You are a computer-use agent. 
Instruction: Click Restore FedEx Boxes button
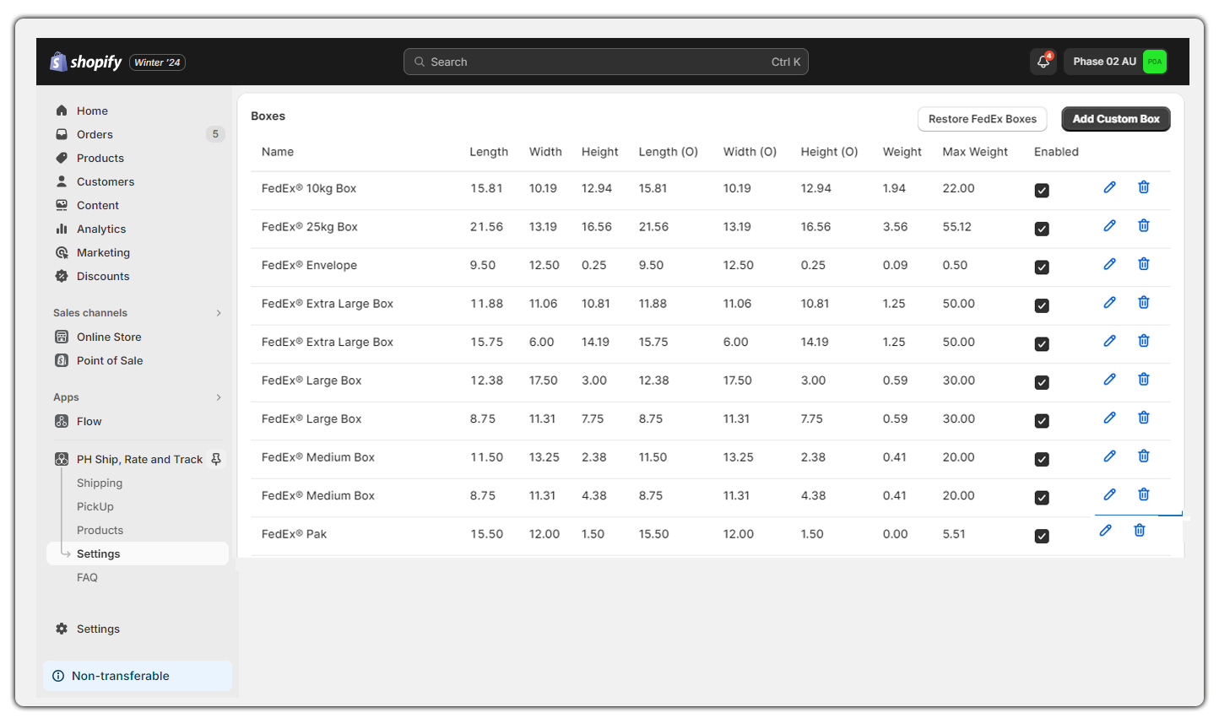(x=983, y=119)
